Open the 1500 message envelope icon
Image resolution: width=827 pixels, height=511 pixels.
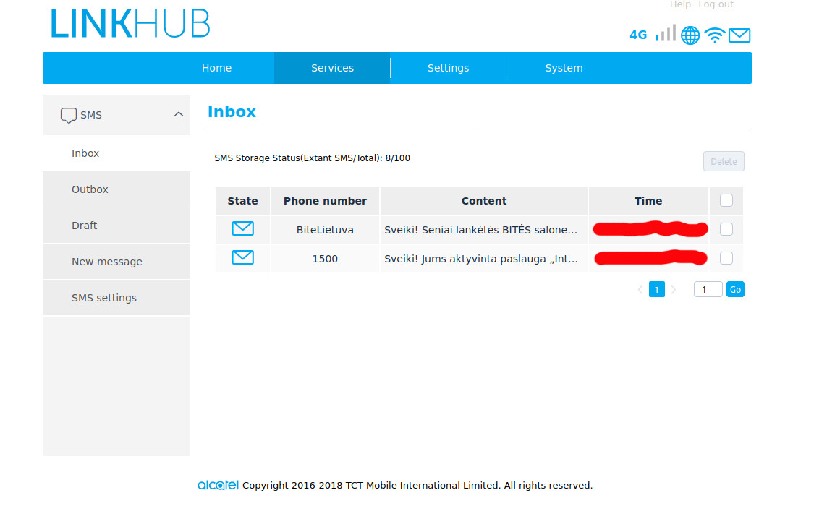242,257
